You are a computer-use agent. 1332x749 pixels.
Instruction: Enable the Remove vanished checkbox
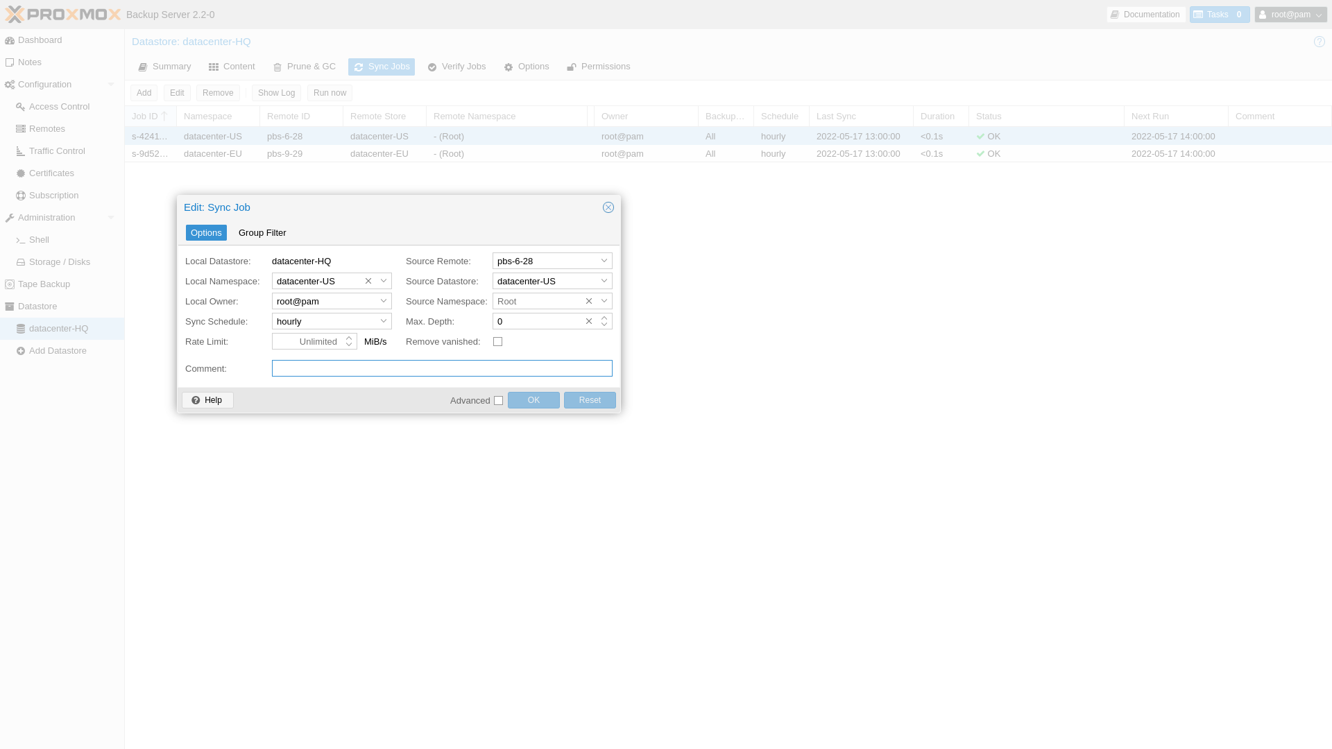tap(497, 341)
